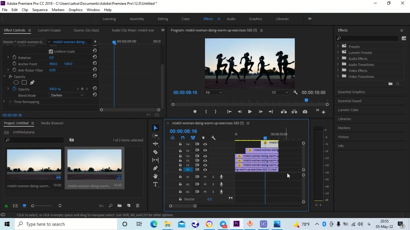Image resolution: width=410 pixels, height=230 pixels.
Task: Toggle the opacity animation stopwatch
Action: point(14,89)
